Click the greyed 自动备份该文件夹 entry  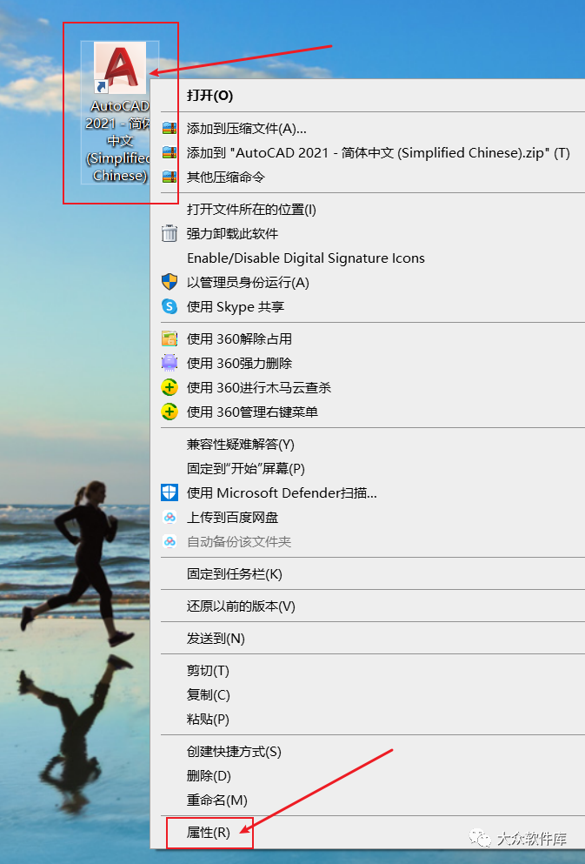239,542
